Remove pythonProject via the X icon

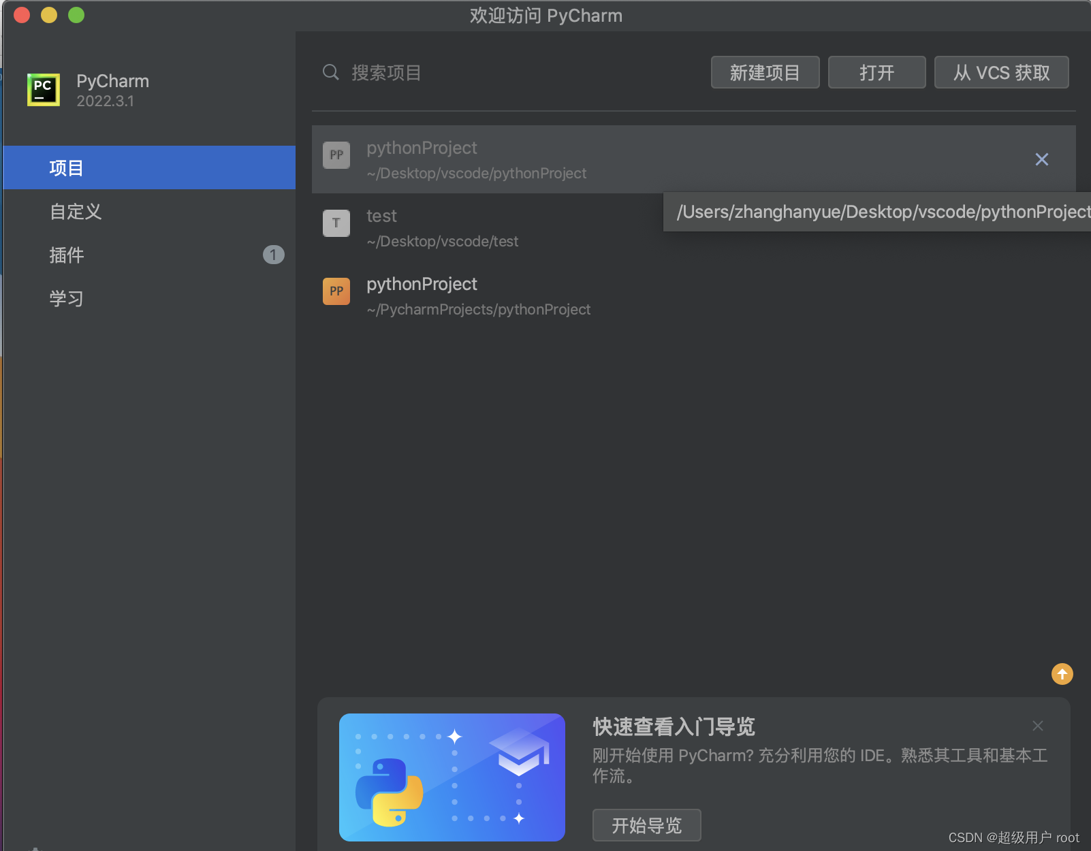(x=1042, y=159)
